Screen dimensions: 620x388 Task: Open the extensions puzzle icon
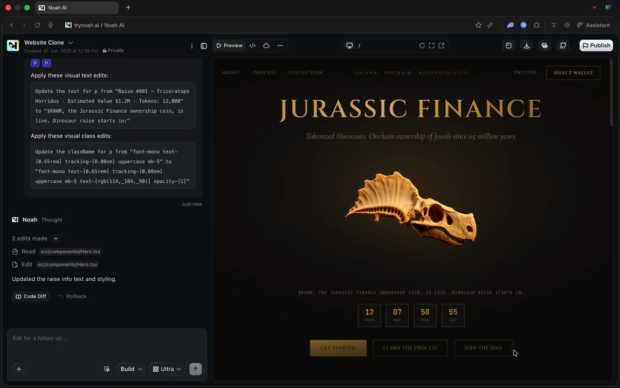tap(536, 25)
